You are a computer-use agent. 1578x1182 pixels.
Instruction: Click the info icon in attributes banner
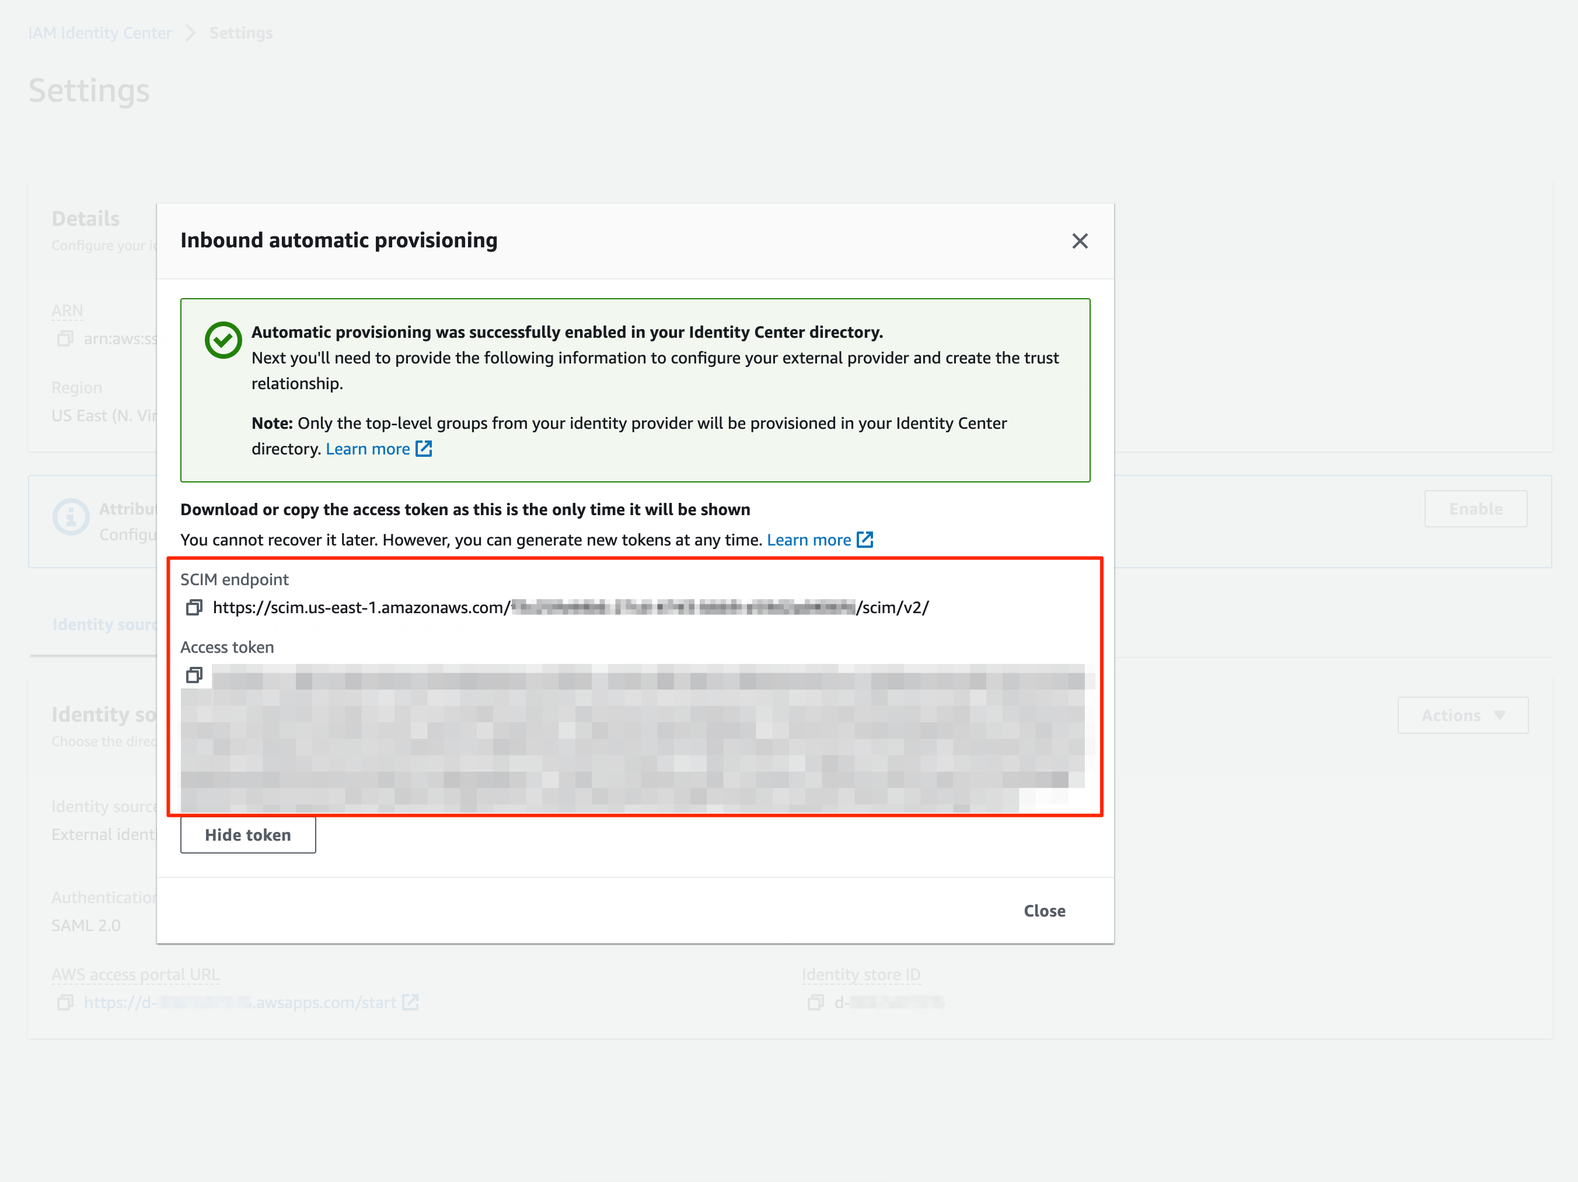pyautogui.click(x=71, y=516)
